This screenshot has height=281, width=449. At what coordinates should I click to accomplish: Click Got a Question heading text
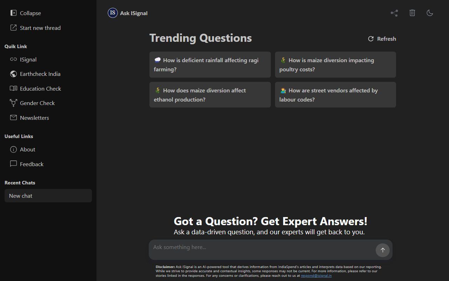click(x=270, y=221)
